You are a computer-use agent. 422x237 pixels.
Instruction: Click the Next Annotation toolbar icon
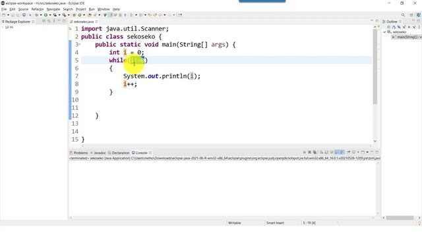(x=132, y=15)
